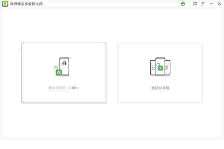This screenshot has width=224, height=149.
Task: Click the three phones unlock illustration
Action: 160,66
